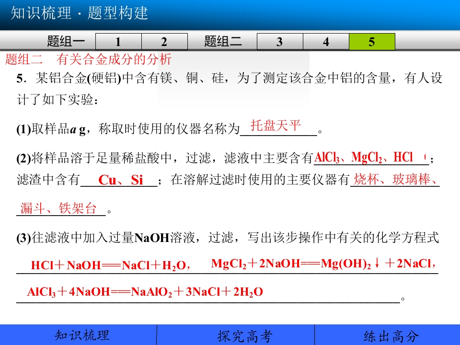Click the text 计了如下实验:

[57, 100]
